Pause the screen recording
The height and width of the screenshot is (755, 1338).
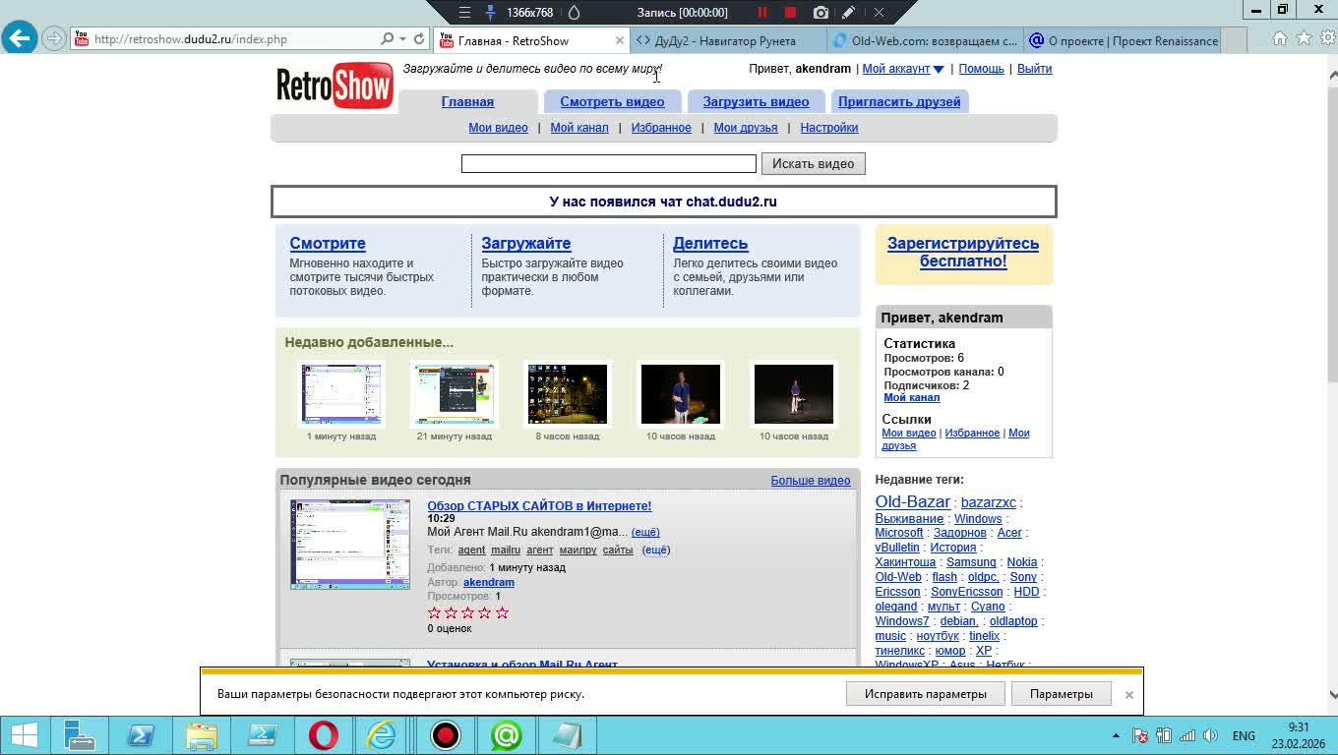tap(761, 13)
